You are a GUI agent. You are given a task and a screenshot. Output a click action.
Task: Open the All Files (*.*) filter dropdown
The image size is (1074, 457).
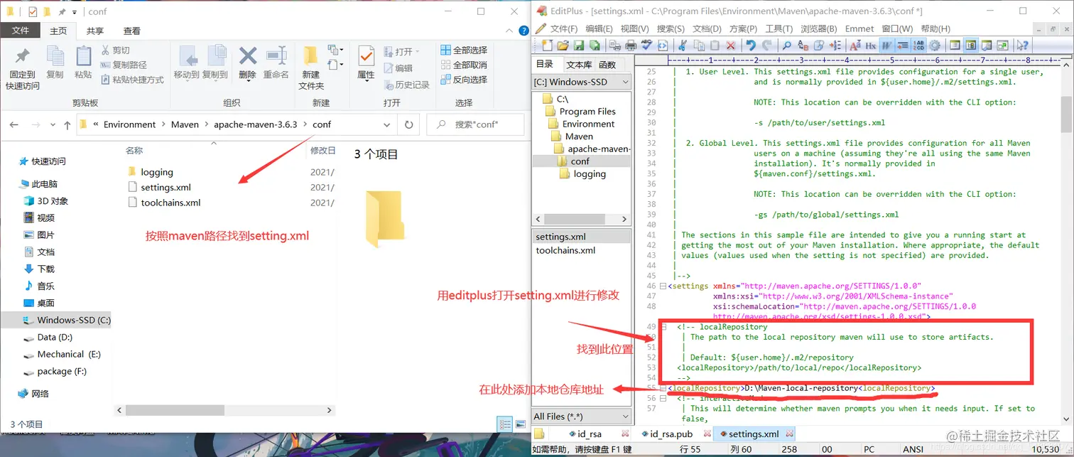[581, 416]
